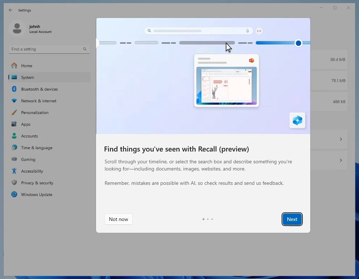
Task: Click the Windows Update refresh icon
Action: (14, 194)
